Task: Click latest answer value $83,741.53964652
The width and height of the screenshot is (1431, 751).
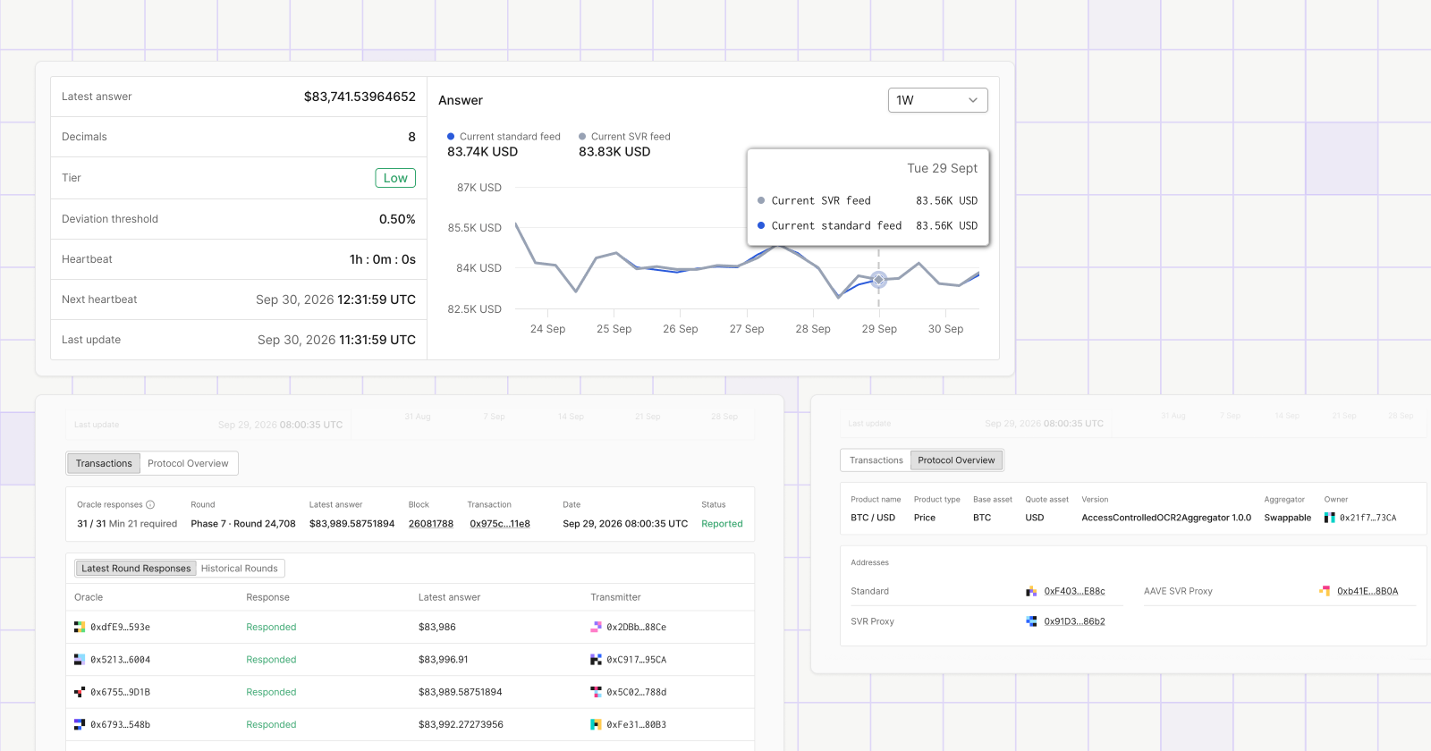Action: pyautogui.click(x=360, y=97)
